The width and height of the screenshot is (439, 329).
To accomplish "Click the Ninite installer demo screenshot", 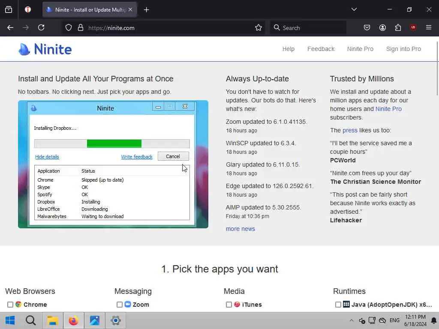I will pos(113,164).
